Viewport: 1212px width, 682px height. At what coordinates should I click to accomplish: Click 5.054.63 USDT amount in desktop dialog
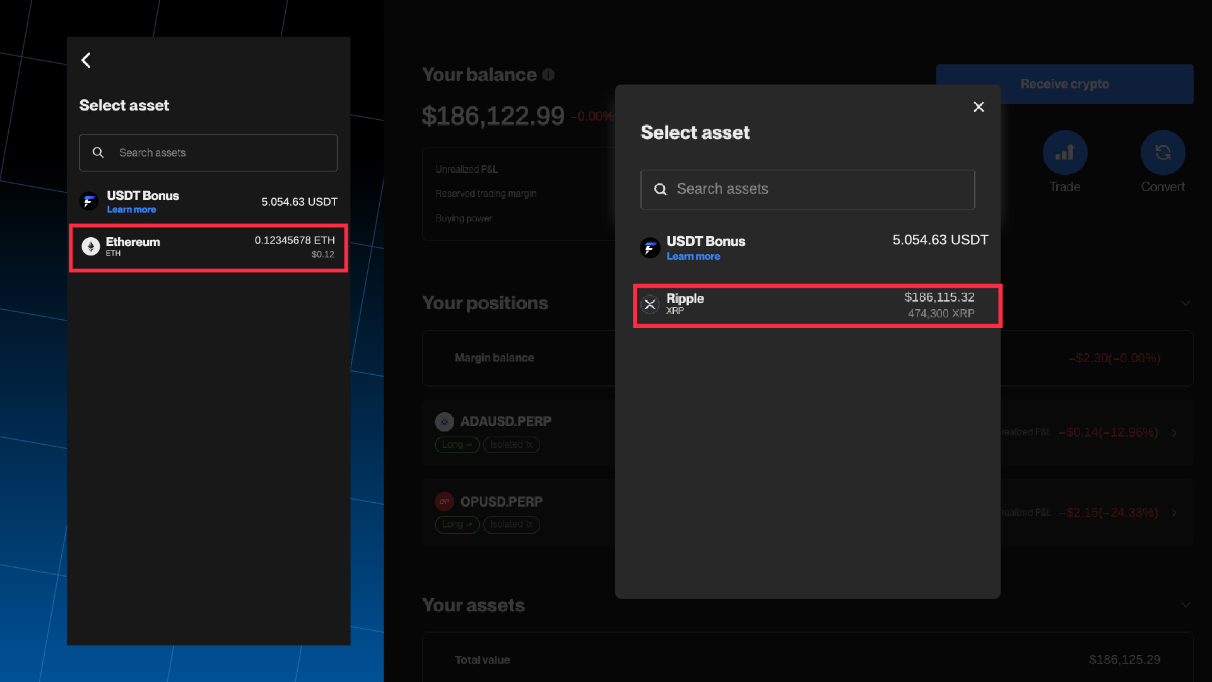click(940, 240)
